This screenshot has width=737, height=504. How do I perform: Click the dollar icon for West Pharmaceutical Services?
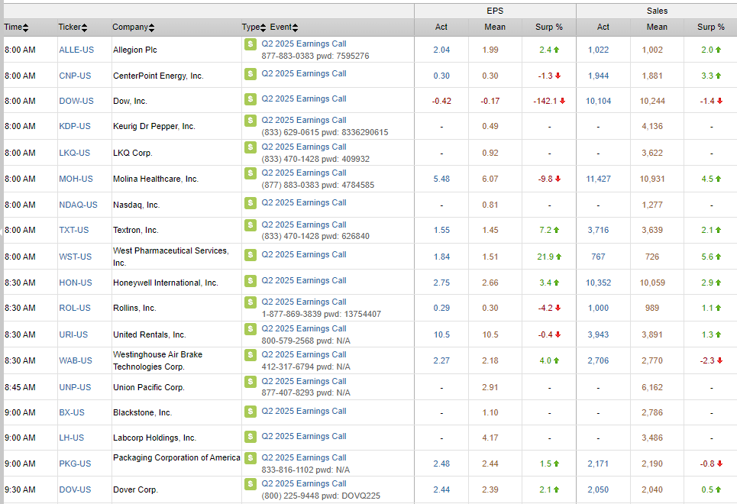pyautogui.click(x=250, y=255)
